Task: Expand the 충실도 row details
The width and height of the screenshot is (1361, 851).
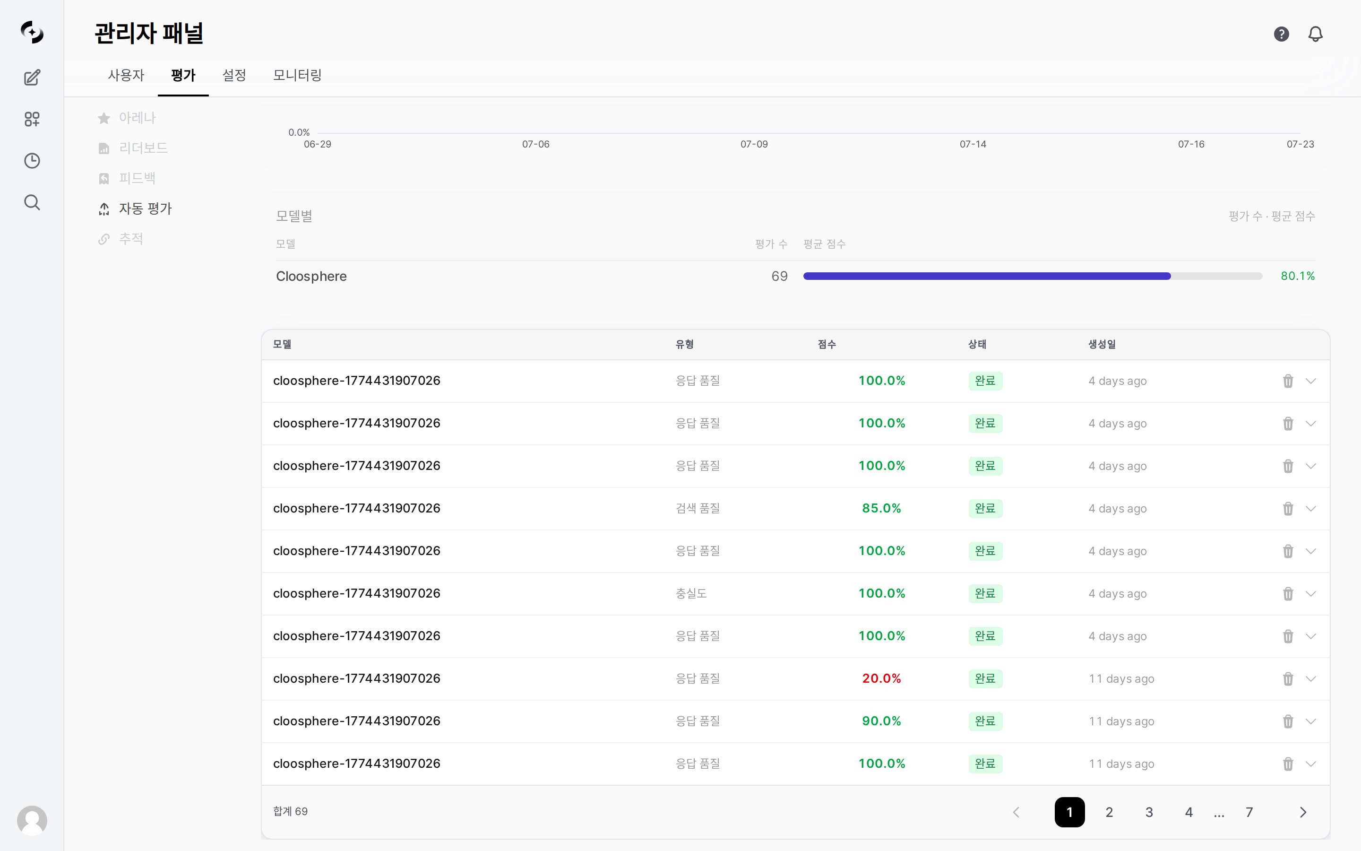Action: click(1311, 593)
